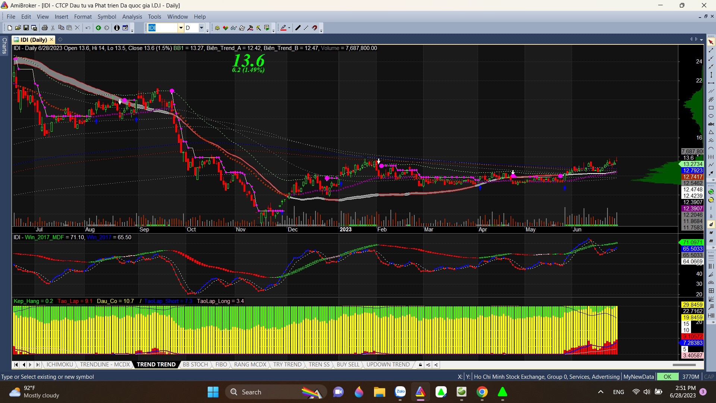Select the Gann square grid tool

(x=711, y=291)
